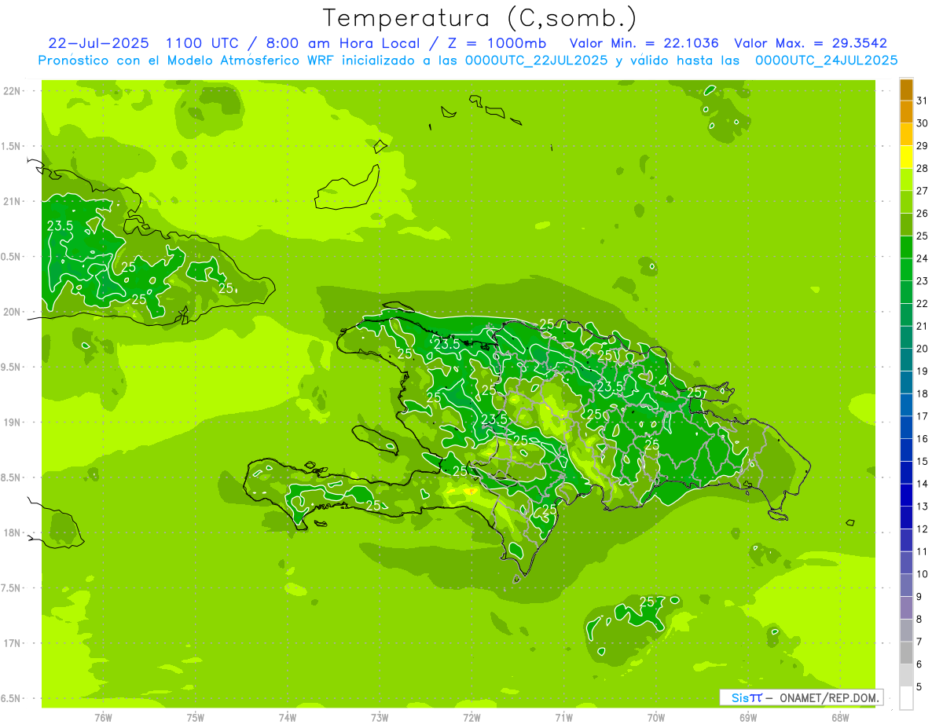Select the "22-Jul-2025" date text
Screen dimensions: 943x728
click(97, 43)
